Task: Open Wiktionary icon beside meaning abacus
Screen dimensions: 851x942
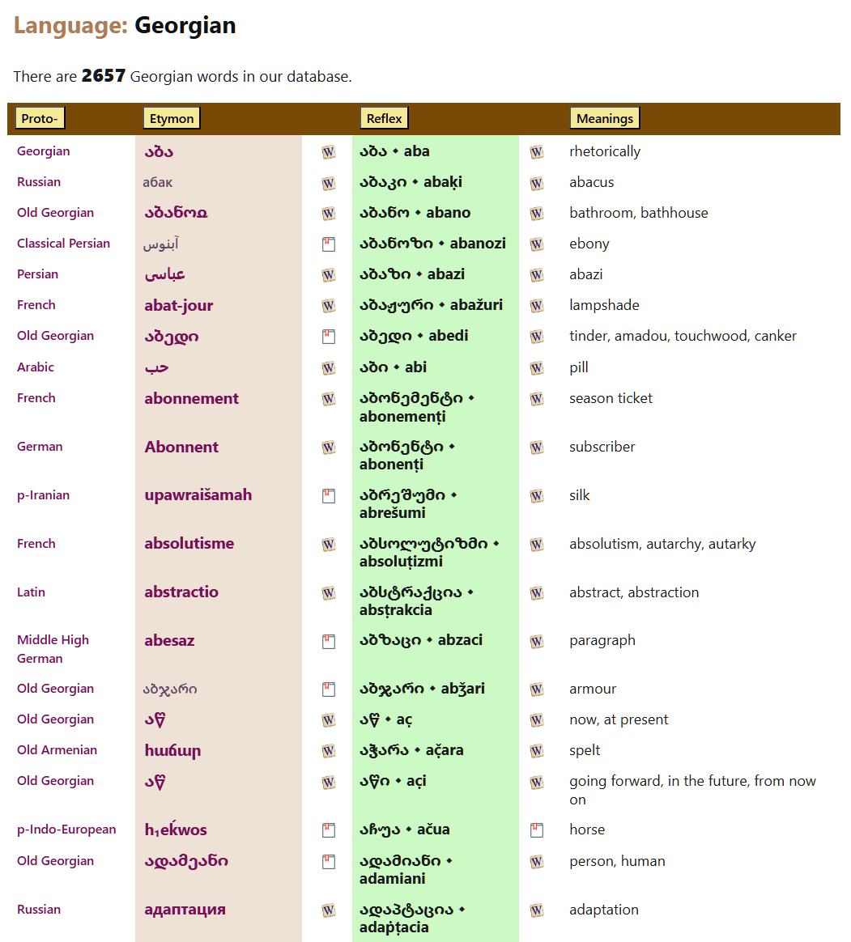Action: [x=537, y=183]
